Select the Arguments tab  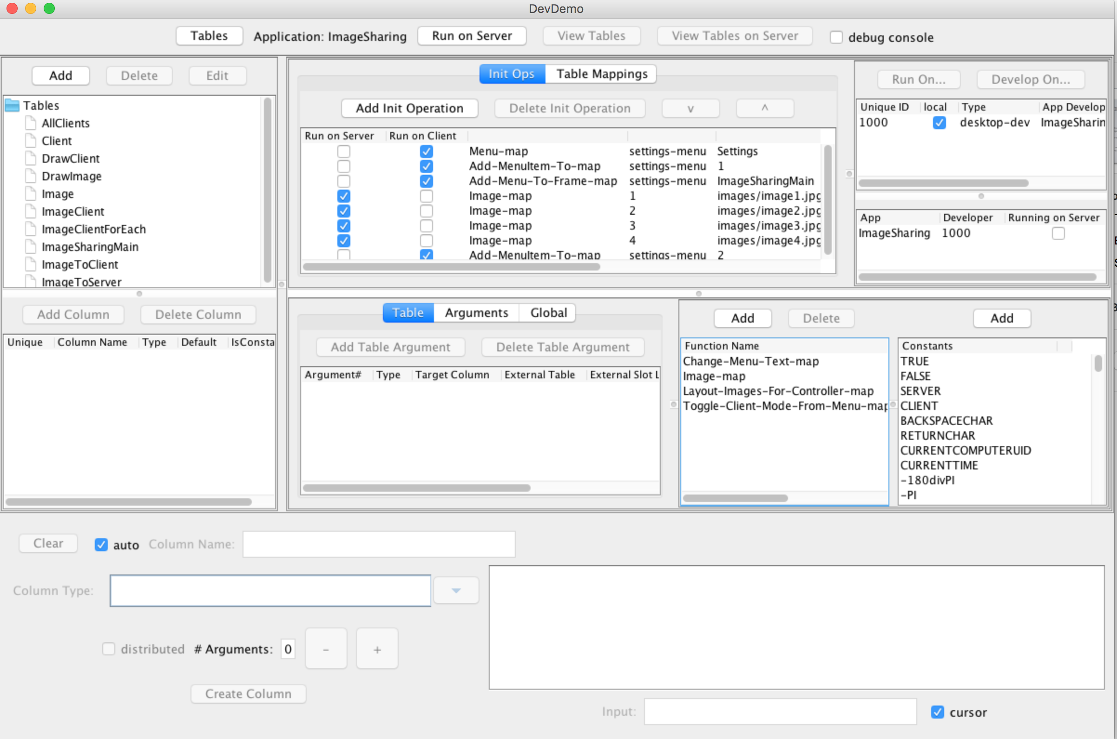pyautogui.click(x=476, y=313)
